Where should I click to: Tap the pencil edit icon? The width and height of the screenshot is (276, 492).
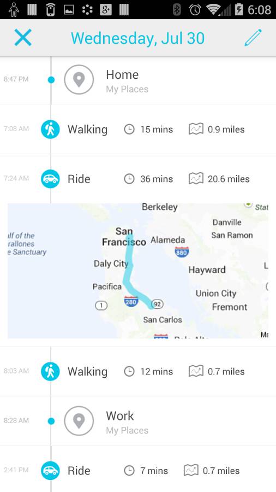click(253, 38)
